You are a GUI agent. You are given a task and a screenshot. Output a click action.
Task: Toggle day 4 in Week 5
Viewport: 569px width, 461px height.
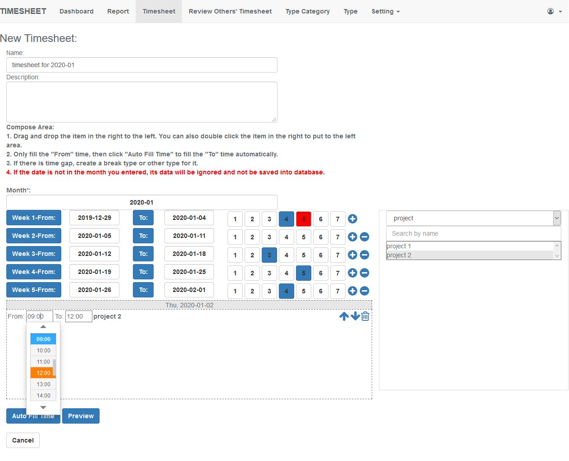[x=287, y=291]
